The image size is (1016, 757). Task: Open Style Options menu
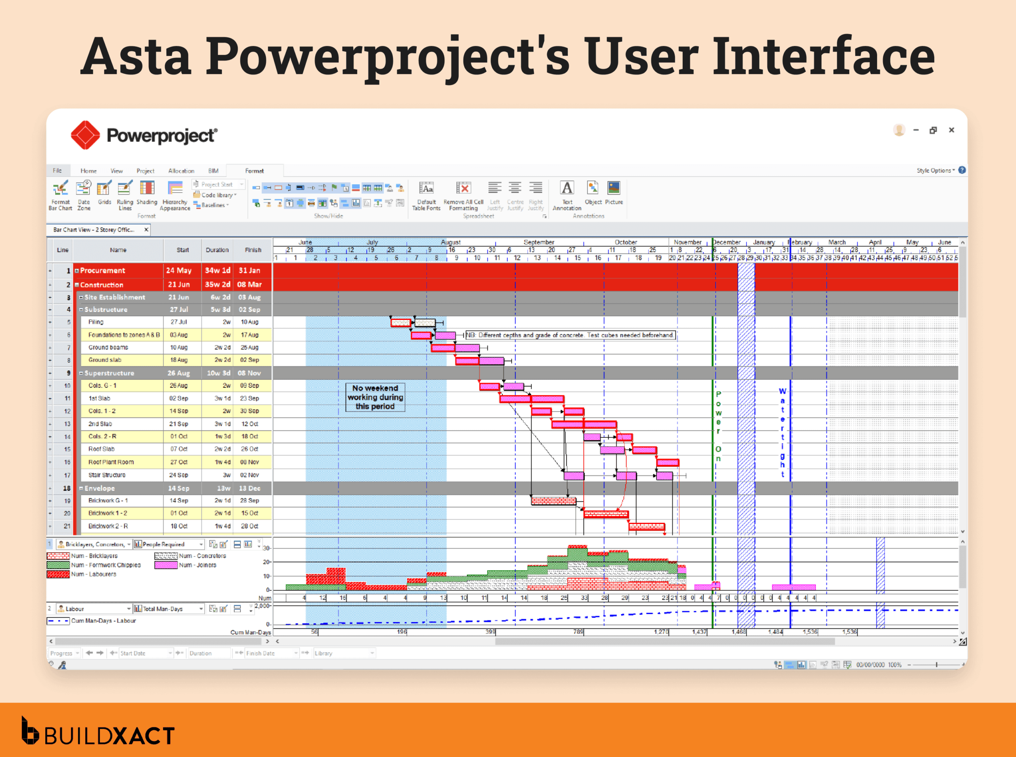tap(935, 170)
